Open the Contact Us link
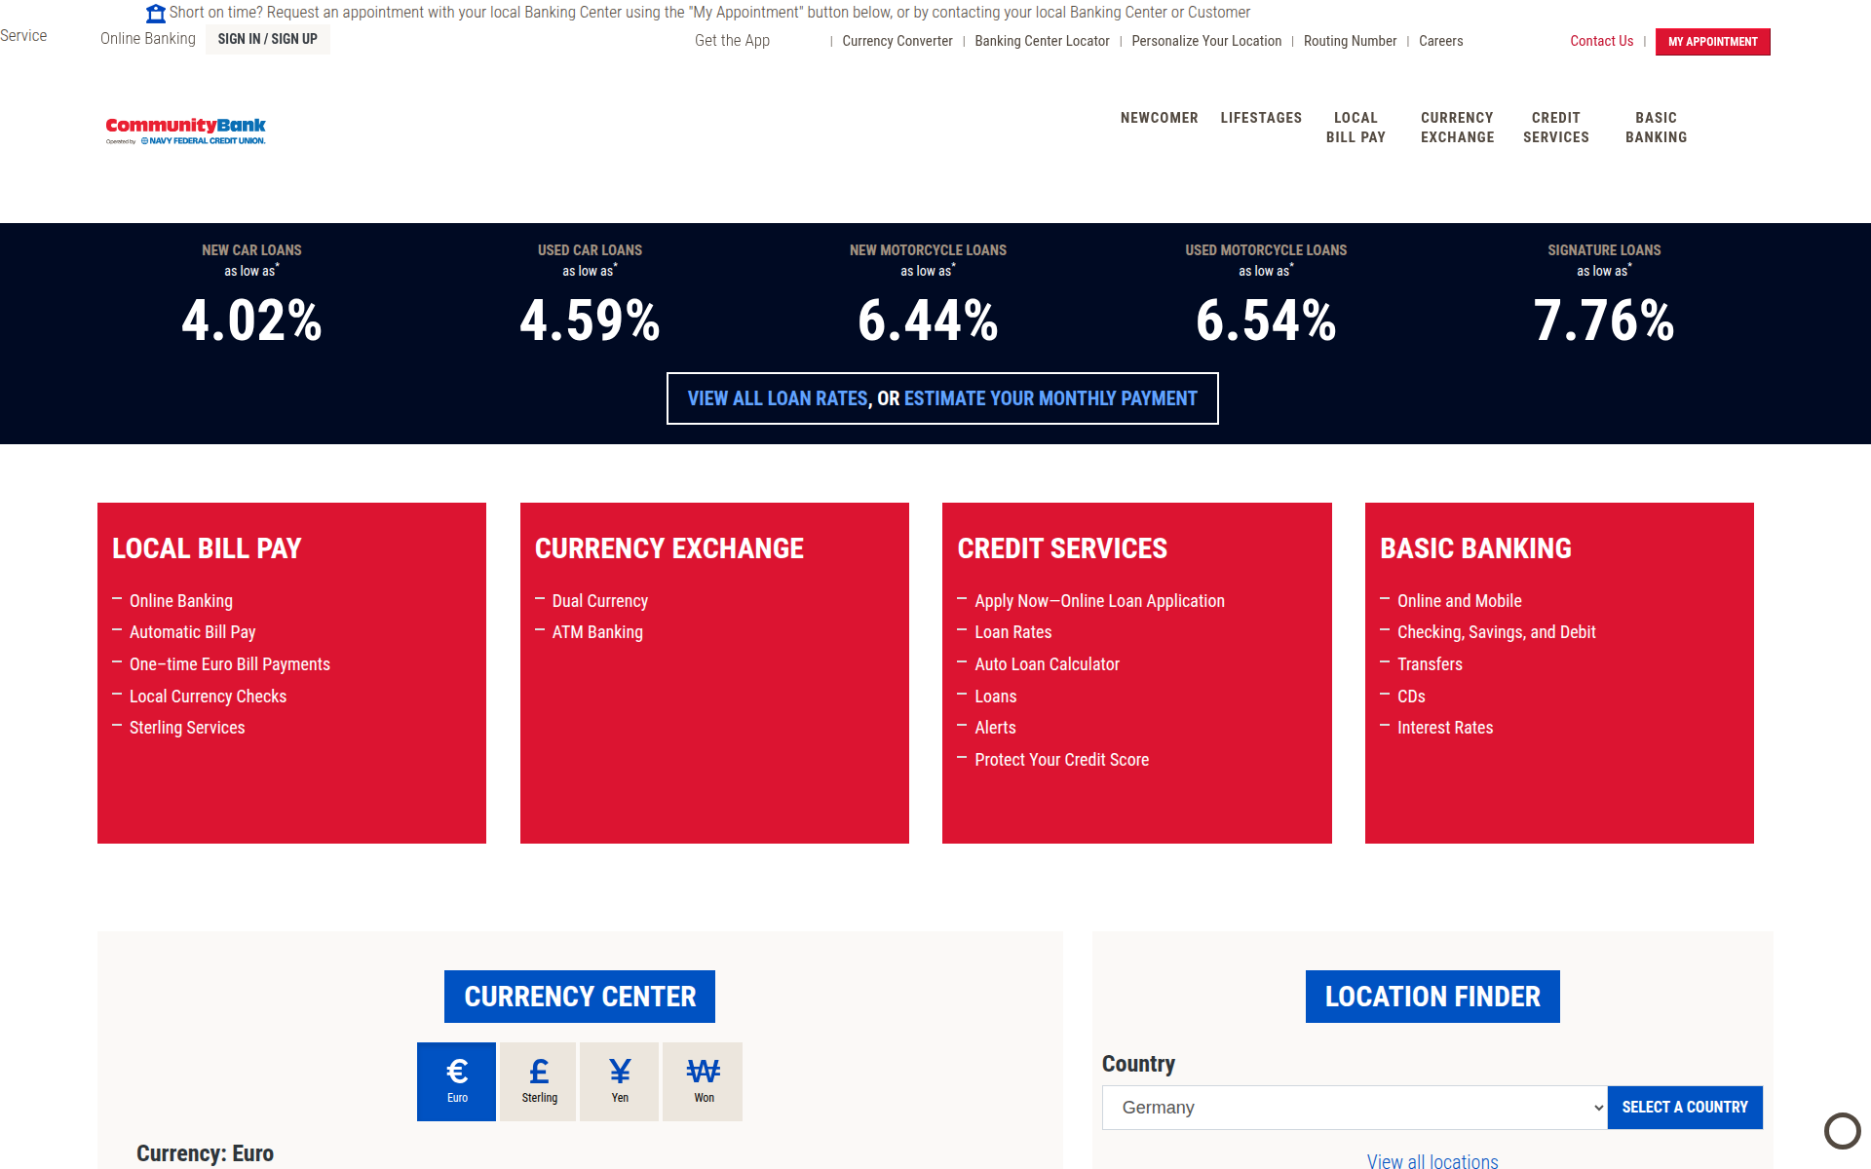 pyautogui.click(x=1601, y=41)
